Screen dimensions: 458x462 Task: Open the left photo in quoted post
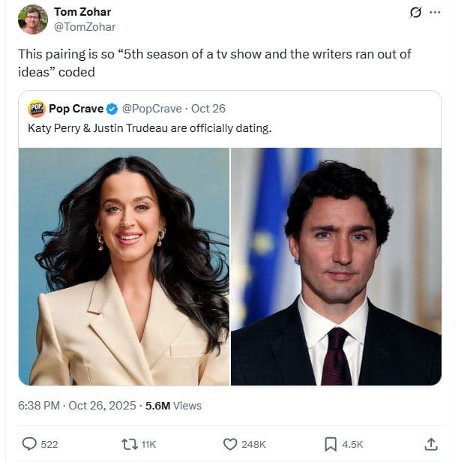point(124,266)
